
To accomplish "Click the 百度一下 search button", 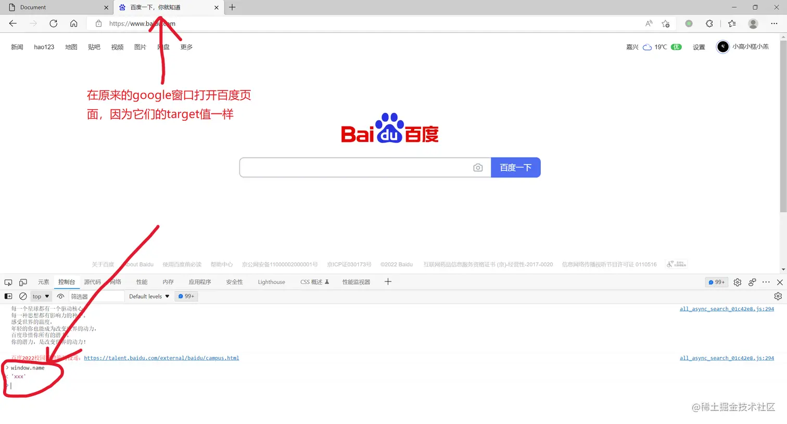I will point(515,167).
